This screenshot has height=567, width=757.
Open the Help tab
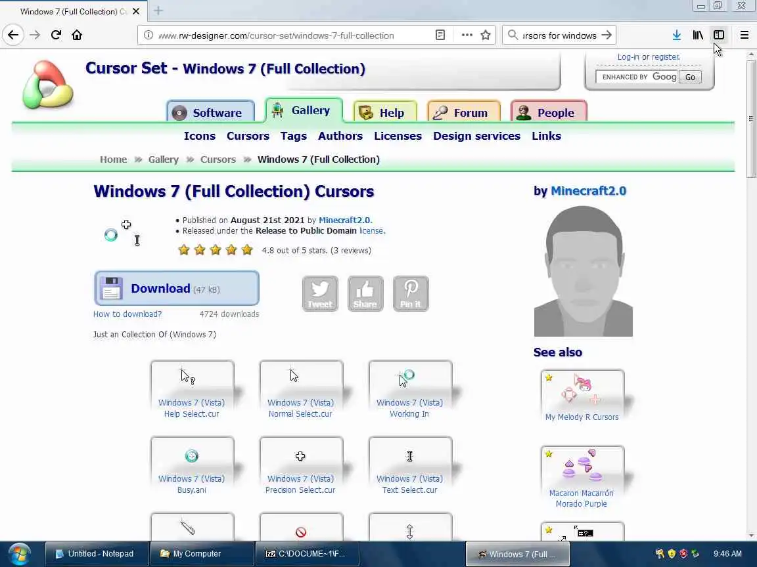385,112
